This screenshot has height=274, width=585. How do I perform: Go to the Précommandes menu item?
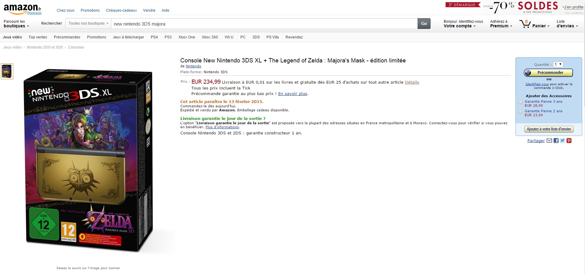tap(67, 37)
